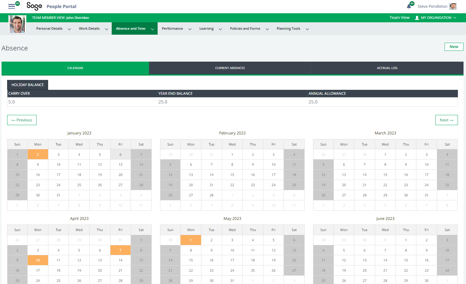The height and width of the screenshot is (284, 466).
Task: Click John Sheridan's profile photo
Action: 17,24
